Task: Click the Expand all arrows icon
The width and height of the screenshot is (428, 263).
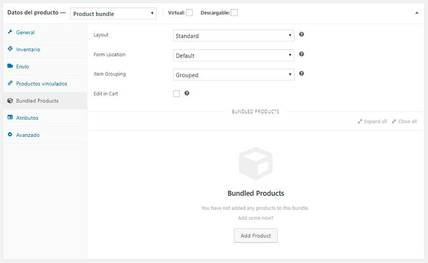Action: 360,122
